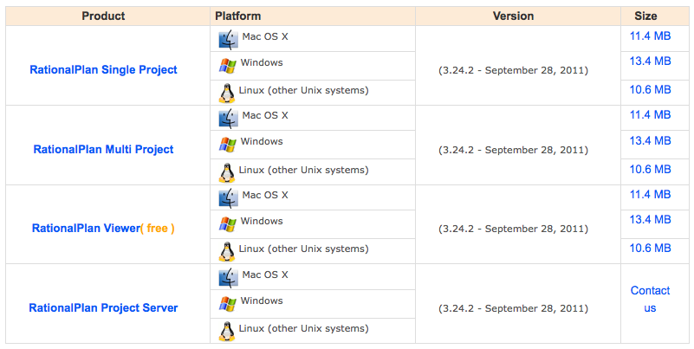This screenshot has height=349, width=694.
Task: Select Linux (other Unix systems) in Viewer row
Action: [x=303, y=249]
